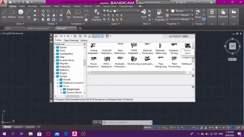Image resolution: width=244 pixels, height=137 pixels.
Task: Open File Explorer from Windows taskbar
Action: 30,134
